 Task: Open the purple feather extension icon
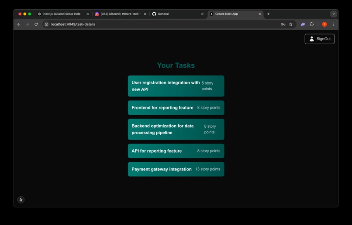[x=303, y=24]
